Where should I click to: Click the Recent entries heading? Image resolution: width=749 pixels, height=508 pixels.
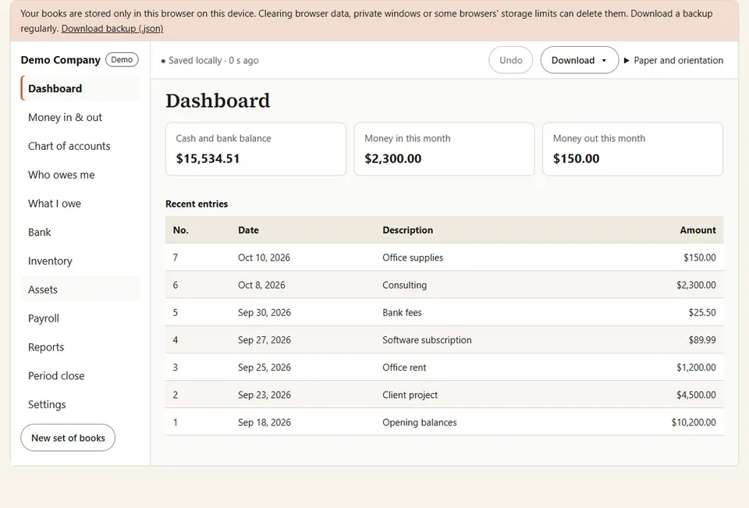tap(197, 204)
